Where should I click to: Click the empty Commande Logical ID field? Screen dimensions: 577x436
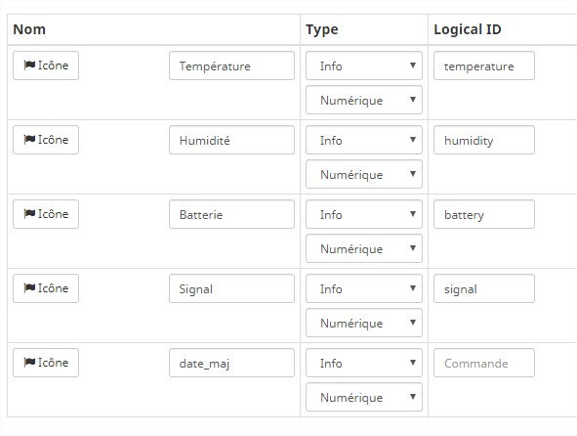[484, 363]
